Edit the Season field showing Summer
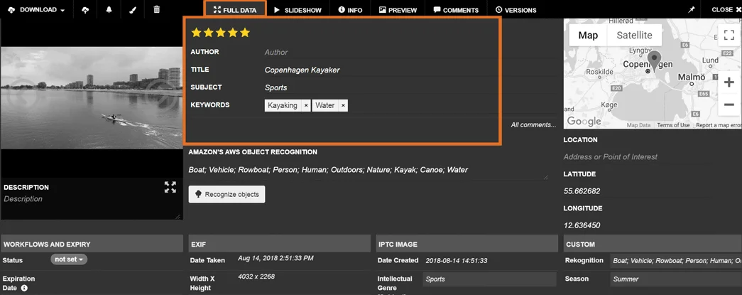The height and width of the screenshot is (295, 742). [x=676, y=279]
